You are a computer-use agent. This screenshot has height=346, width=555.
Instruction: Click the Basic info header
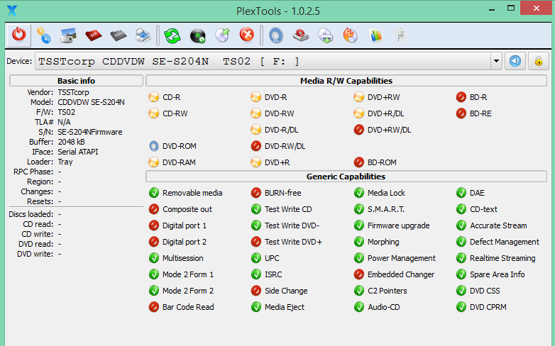(x=76, y=81)
